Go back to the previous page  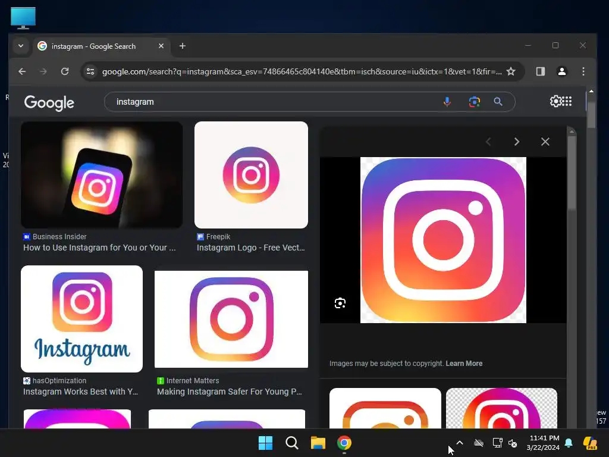[x=22, y=71]
